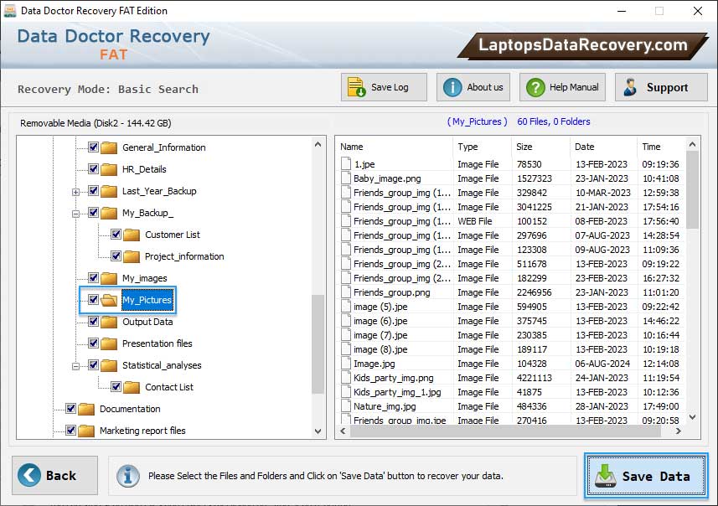Click the folder tree scroll-up arrow

point(318,144)
